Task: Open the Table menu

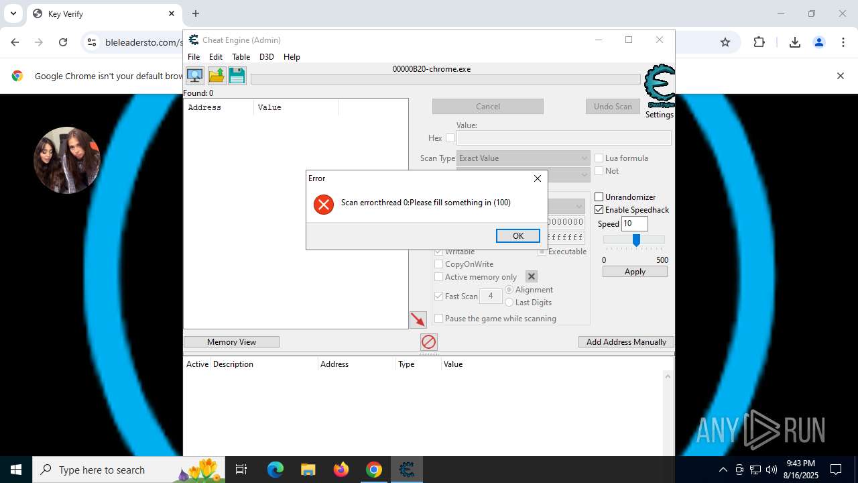Action: click(241, 57)
